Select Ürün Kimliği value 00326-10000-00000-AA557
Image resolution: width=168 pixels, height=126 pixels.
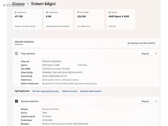pos(55,76)
